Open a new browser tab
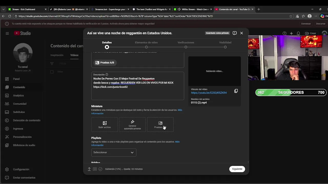Viewport: 328px width, 184px height. click(x=259, y=9)
